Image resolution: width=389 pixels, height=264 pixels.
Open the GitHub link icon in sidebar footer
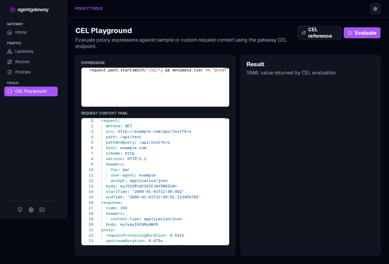[x=20, y=210]
